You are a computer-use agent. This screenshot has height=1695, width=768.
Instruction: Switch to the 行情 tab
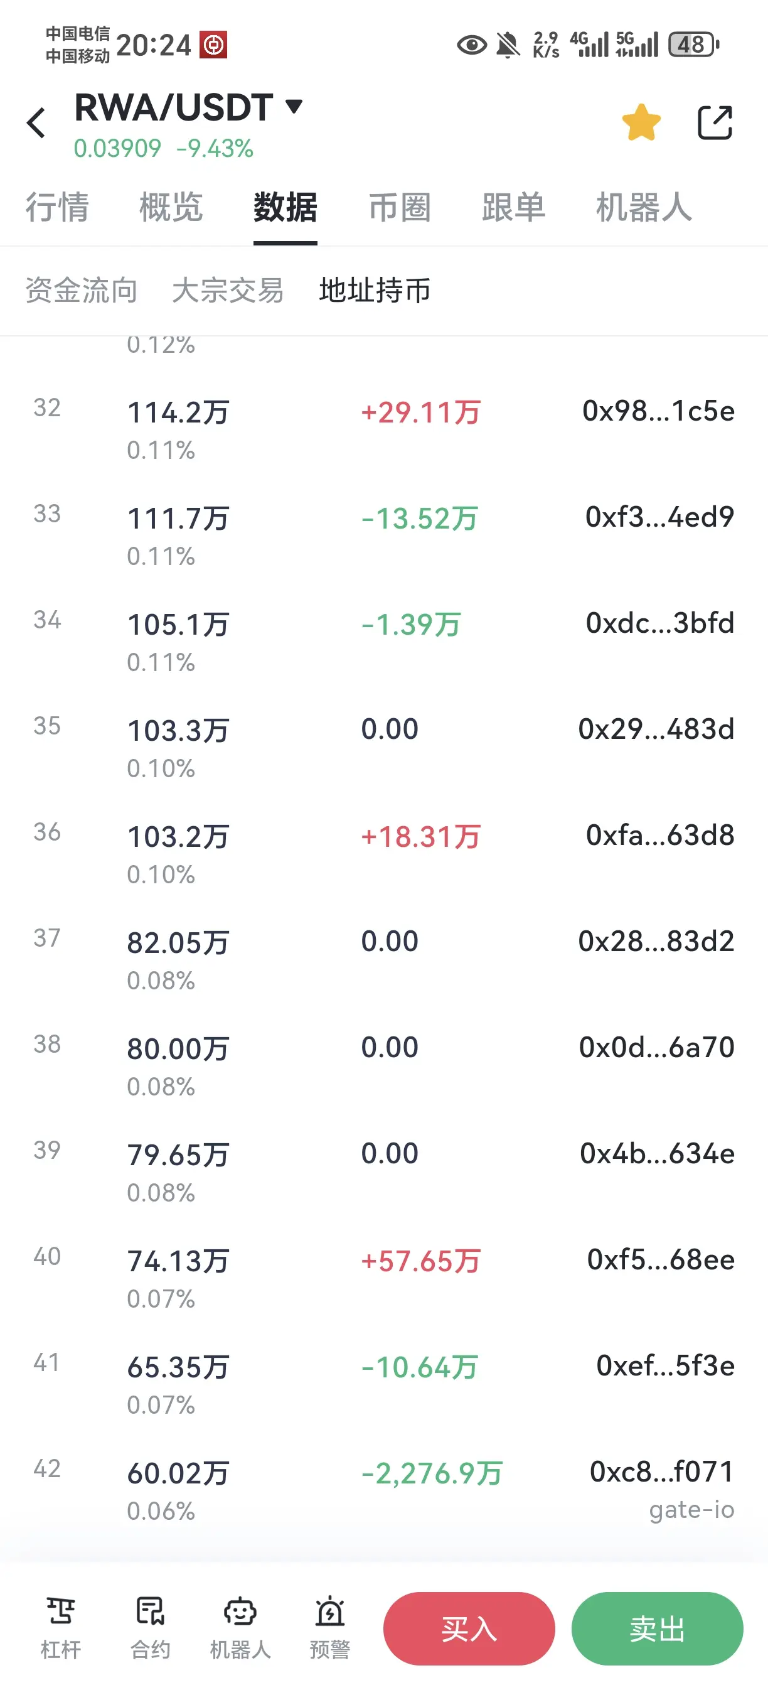tap(57, 207)
